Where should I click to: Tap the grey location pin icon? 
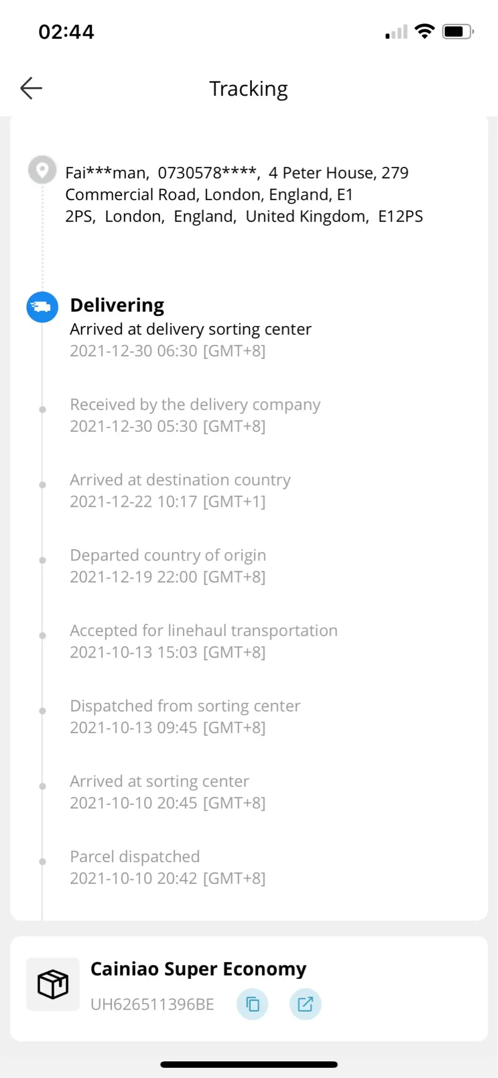pyautogui.click(x=42, y=170)
